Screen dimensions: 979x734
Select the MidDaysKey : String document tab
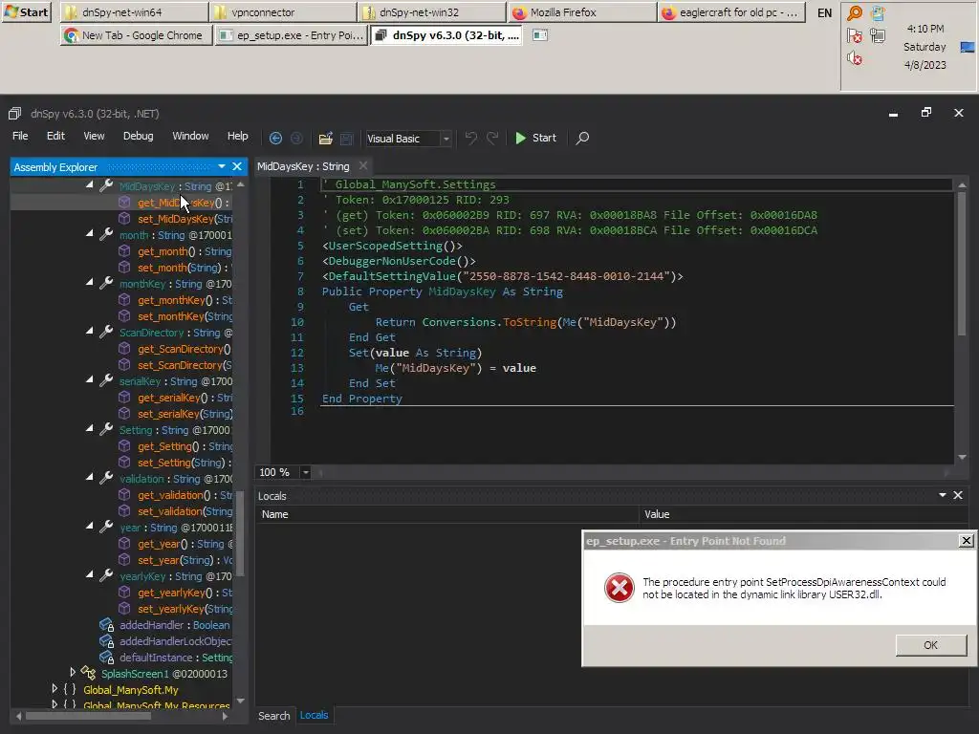click(303, 166)
